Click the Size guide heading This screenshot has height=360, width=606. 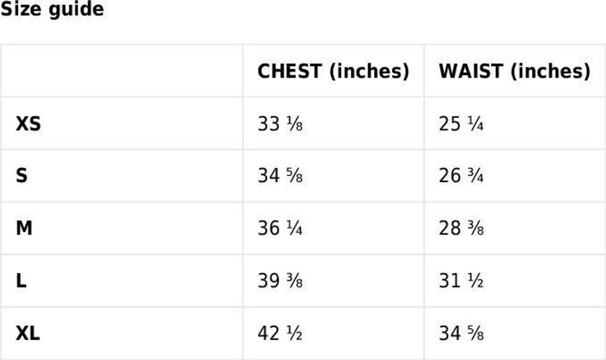(52, 10)
